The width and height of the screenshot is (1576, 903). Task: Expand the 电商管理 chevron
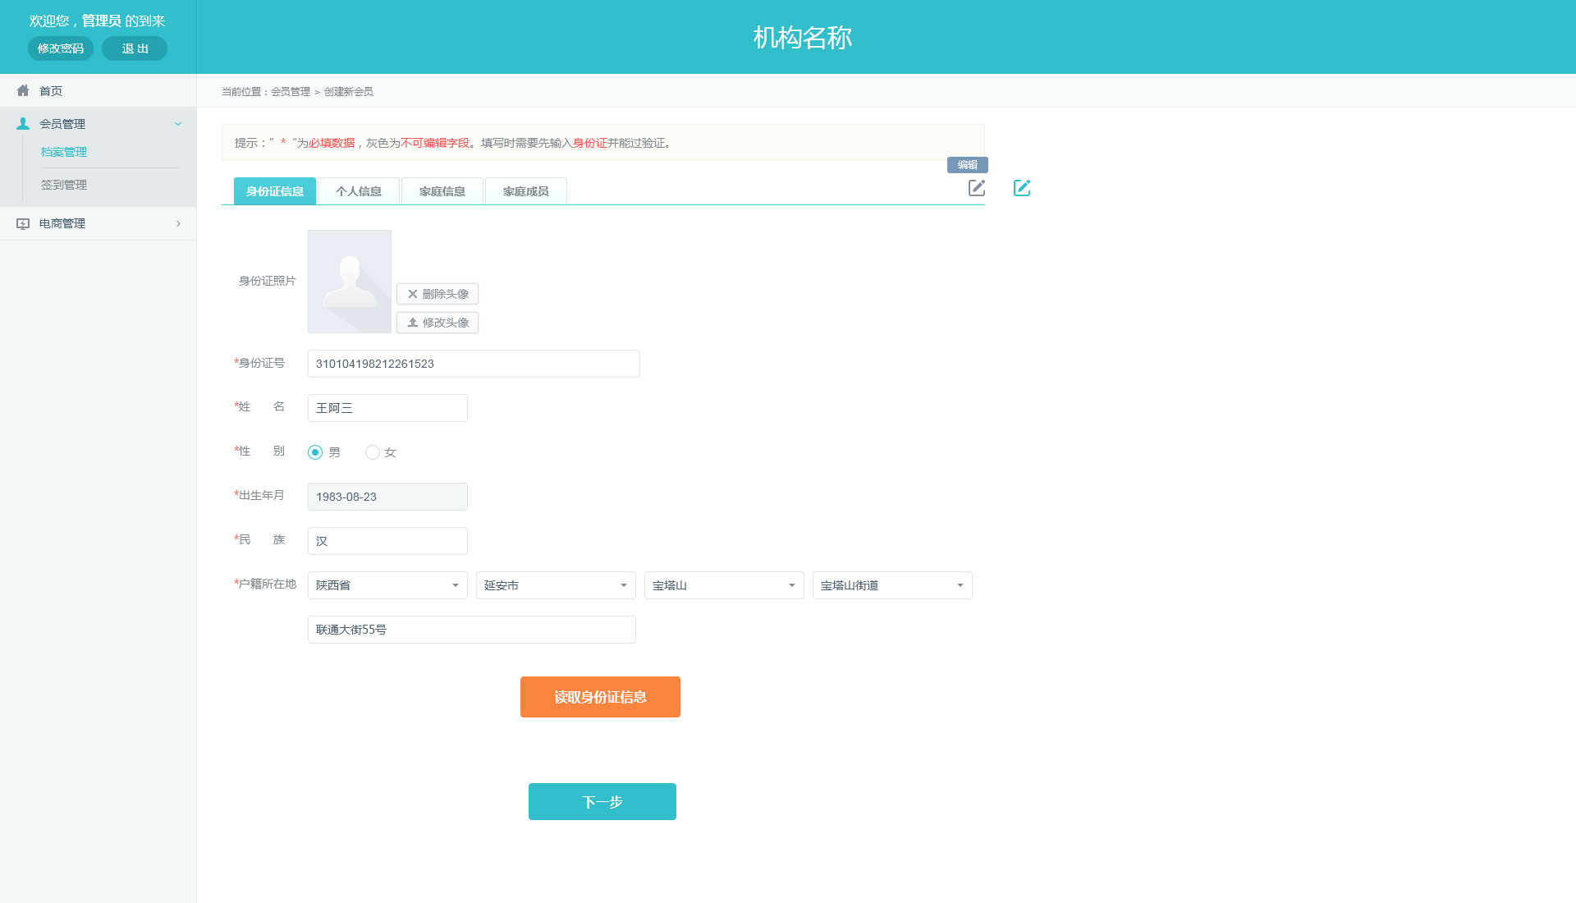(x=178, y=223)
